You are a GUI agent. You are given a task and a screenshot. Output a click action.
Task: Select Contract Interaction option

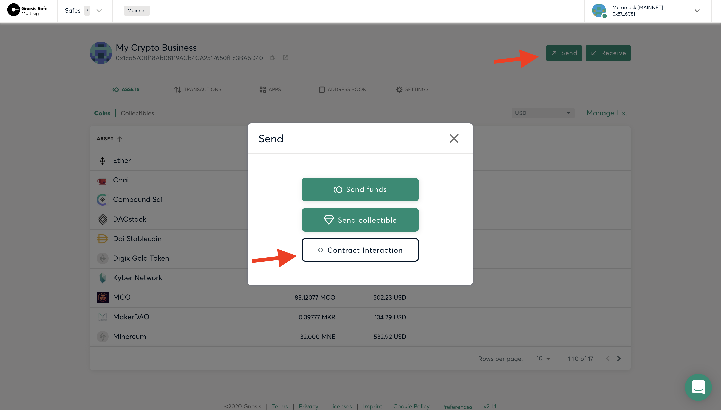(x=360, y=250)
